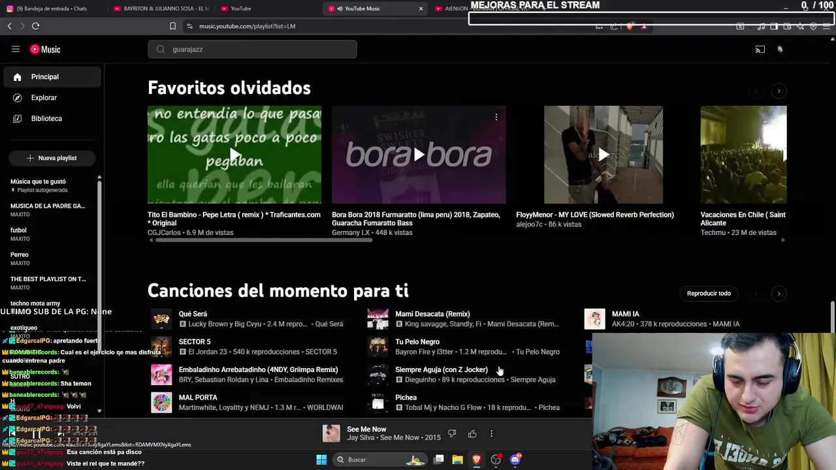Open Siempre Aguja (con Z Jocker) song

[x=442, y=369]
